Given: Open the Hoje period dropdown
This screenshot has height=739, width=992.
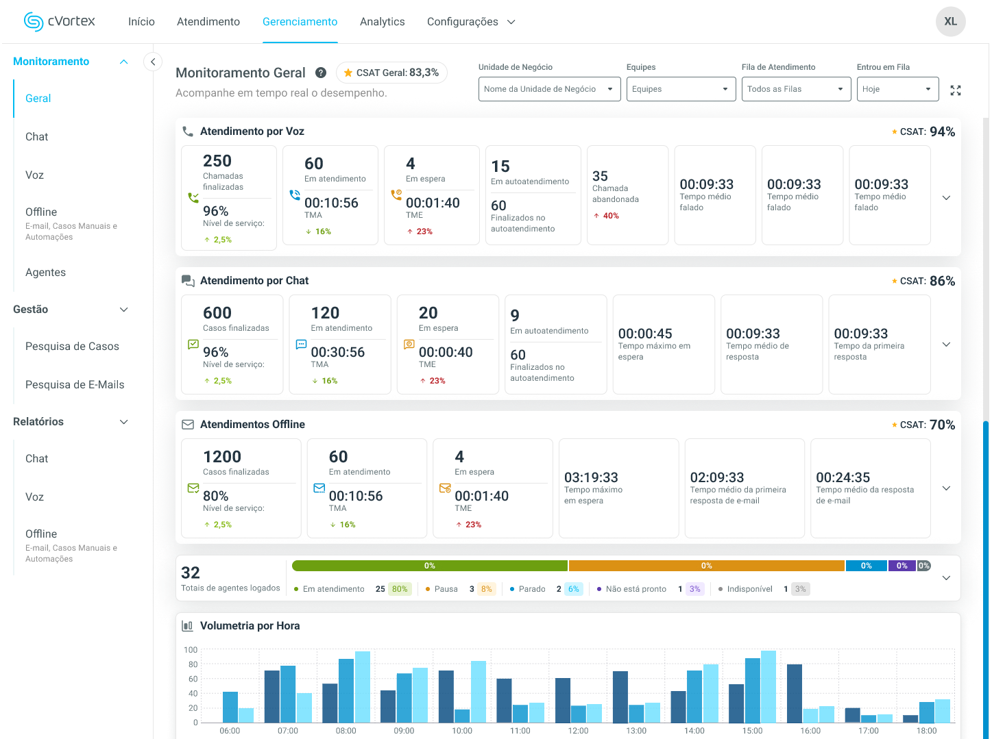Looking at the screenshot, I should [898, 89].
